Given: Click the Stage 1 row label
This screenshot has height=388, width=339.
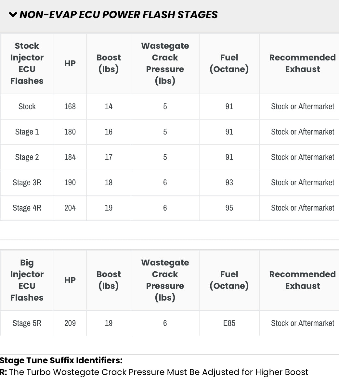Looking at the screenshot, I should [27, 132].
